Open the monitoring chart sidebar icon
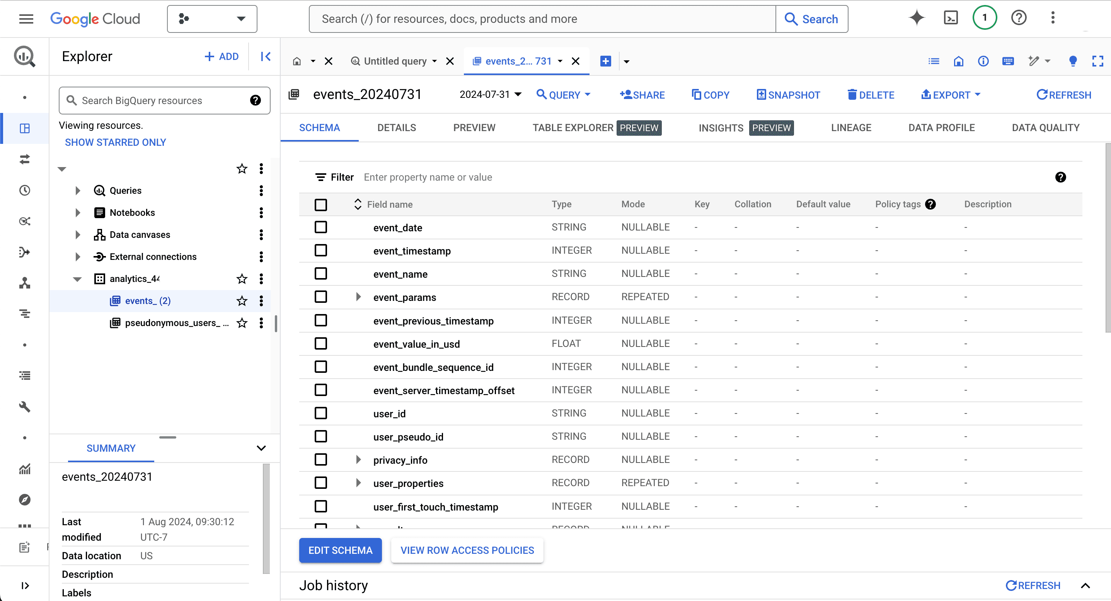The image size is (1111, 601). point(25,469)
